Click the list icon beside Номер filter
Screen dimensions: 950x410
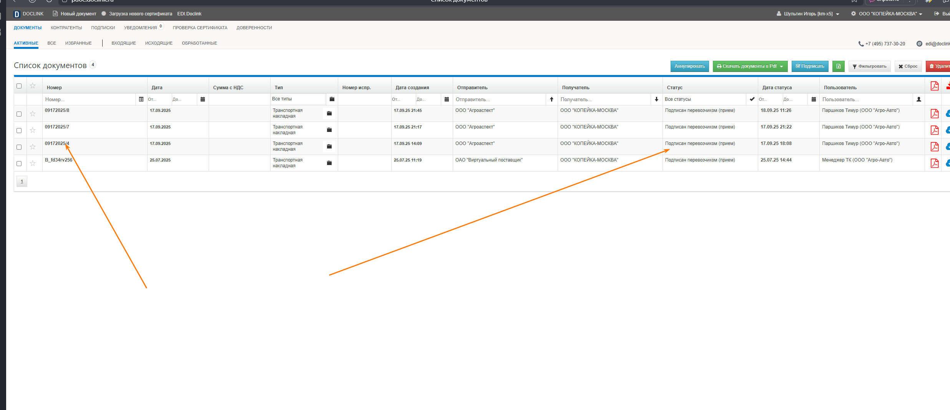tap(141, 99)
